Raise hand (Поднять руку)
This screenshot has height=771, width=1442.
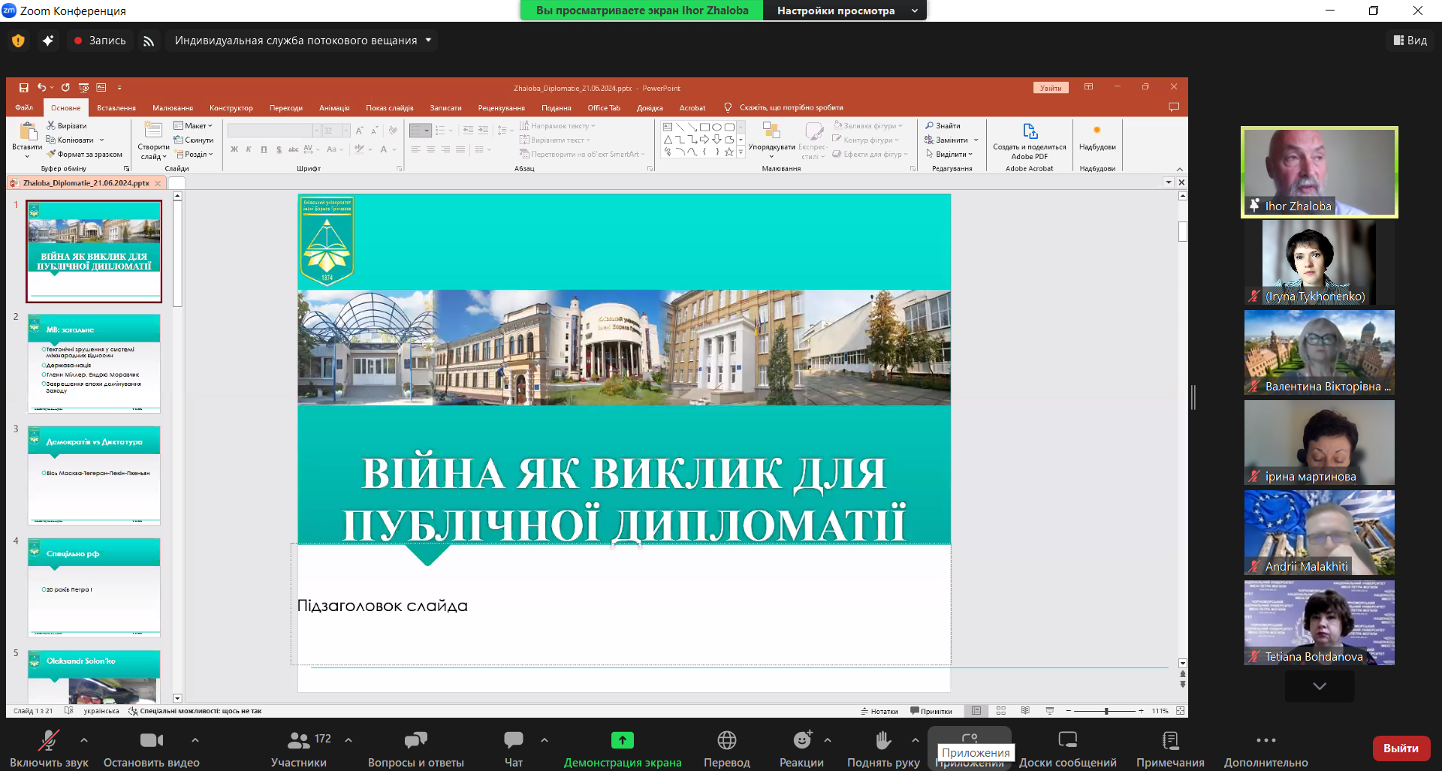pyautogui.click(x=883, y=748)
